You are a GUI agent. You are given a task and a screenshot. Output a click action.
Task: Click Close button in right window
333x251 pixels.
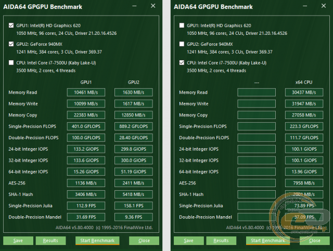315,241
